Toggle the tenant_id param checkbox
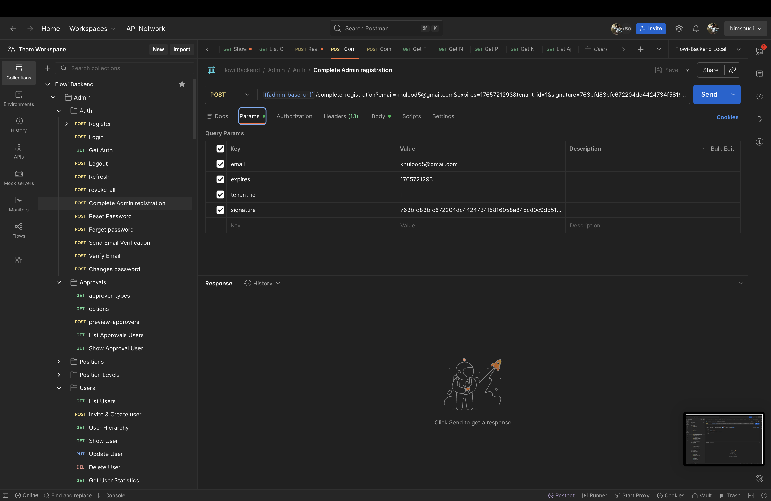Screen dimensions: 771x501 pos(220,194)
